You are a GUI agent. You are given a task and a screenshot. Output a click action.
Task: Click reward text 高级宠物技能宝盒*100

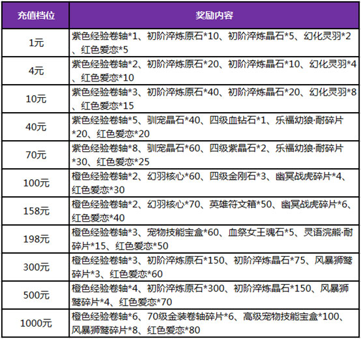[291, 317]
